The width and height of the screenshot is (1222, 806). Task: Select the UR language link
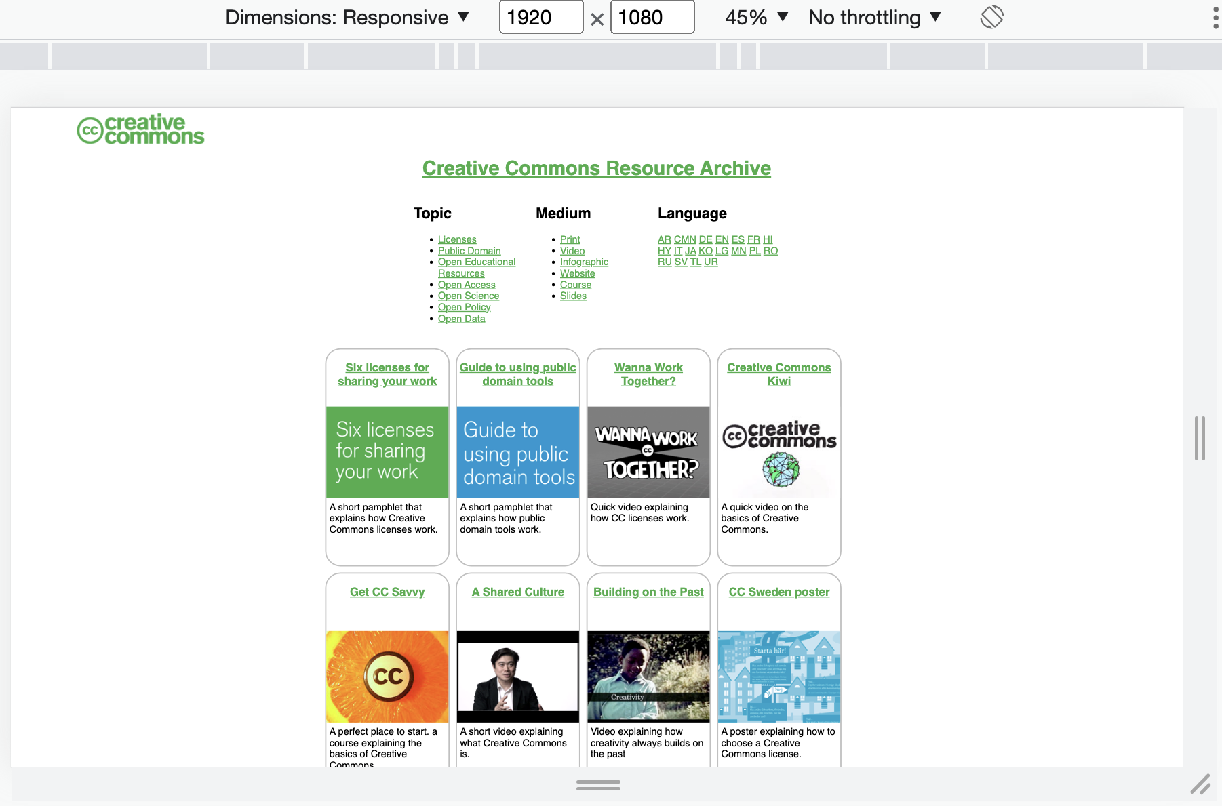[711, 262]
